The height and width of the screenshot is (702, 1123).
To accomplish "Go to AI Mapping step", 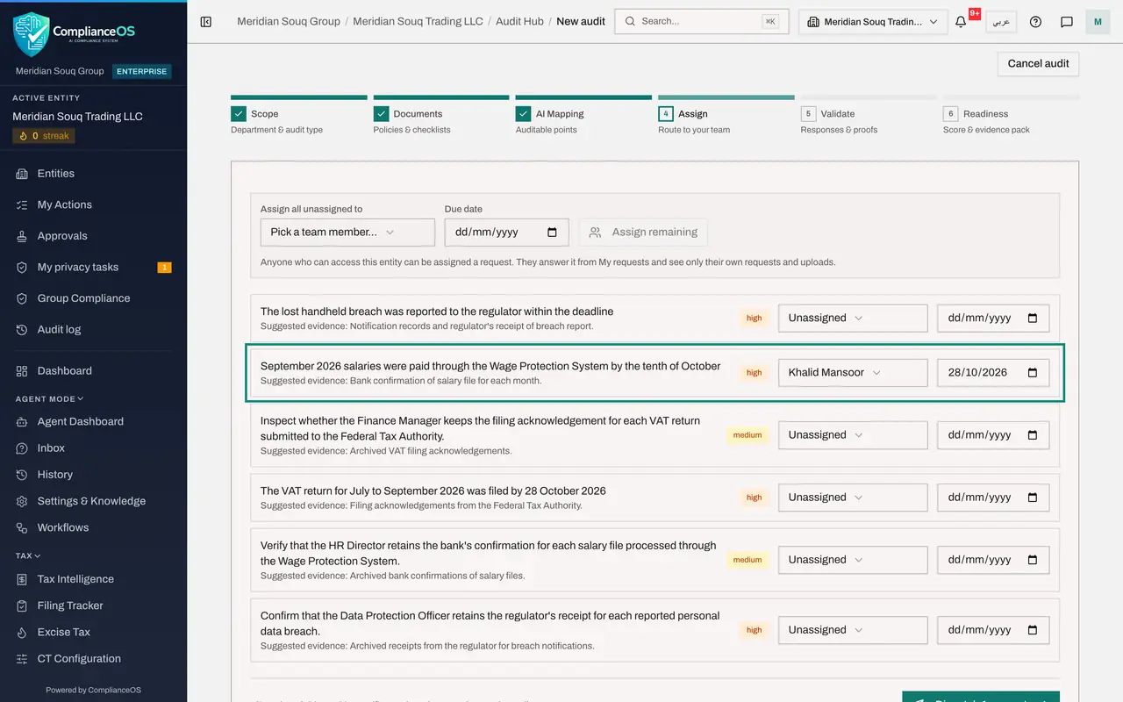I will tap(583, 114).
